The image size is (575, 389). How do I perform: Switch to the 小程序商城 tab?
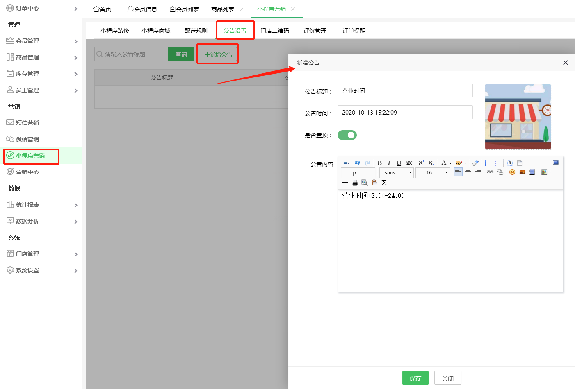coord(156,30)
